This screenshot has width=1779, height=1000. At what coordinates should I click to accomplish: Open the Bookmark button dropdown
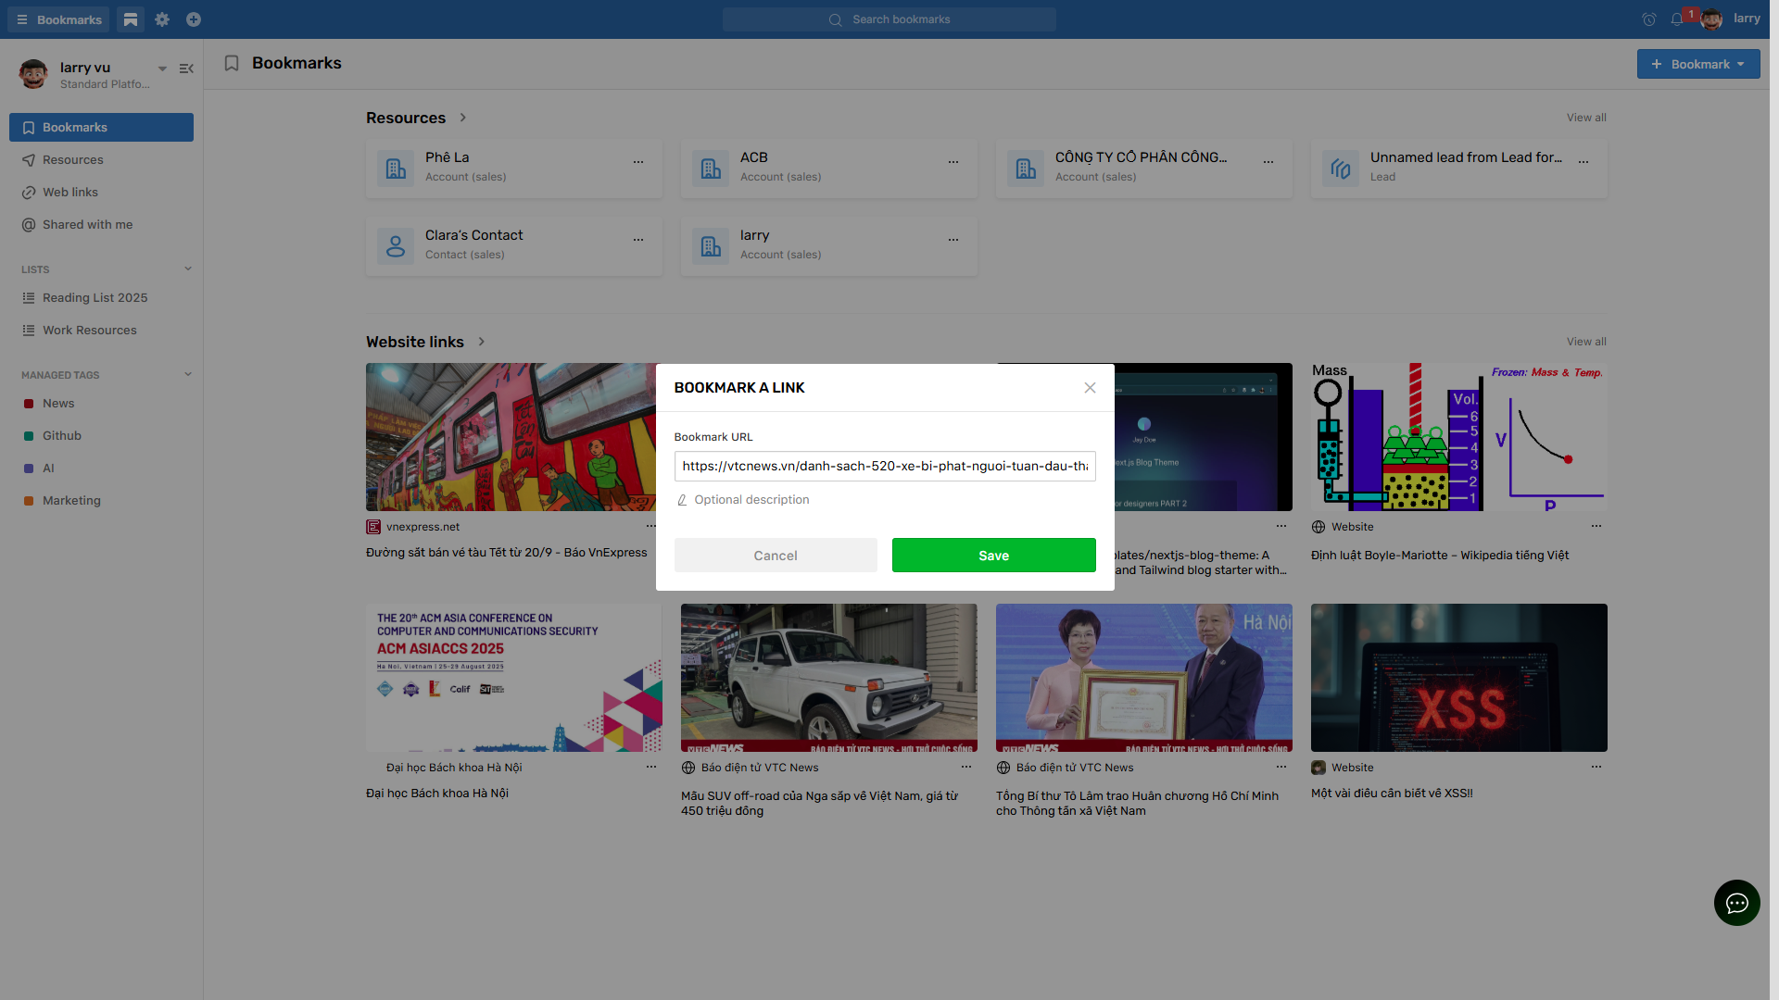tap(1742, 64)
